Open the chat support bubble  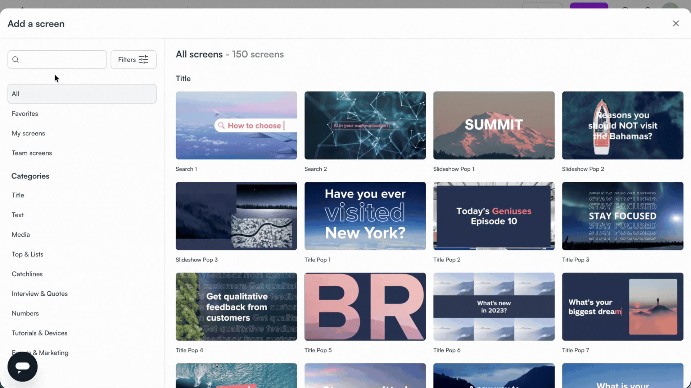point(22,366)
